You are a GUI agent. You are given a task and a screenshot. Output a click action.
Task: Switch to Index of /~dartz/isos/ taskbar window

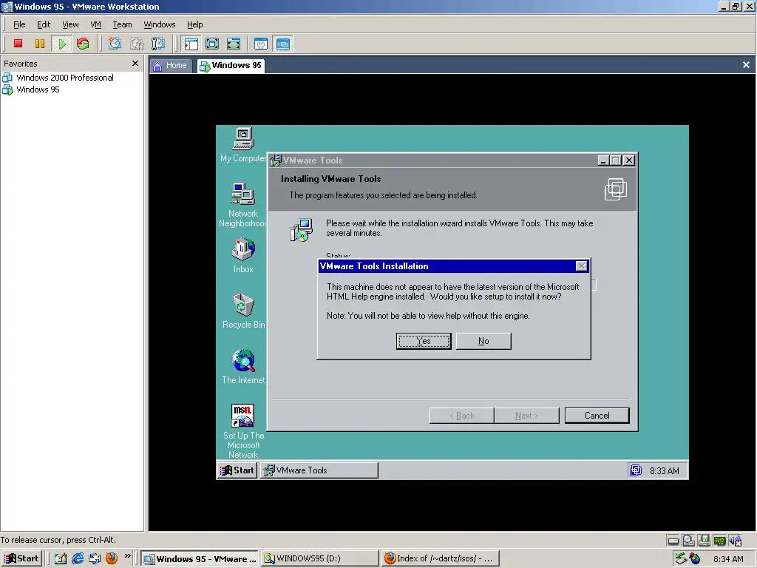tap(439, 559)
